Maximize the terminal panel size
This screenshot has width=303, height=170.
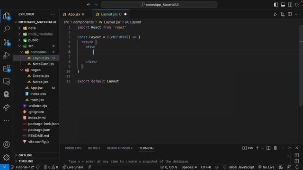(289, 148)
